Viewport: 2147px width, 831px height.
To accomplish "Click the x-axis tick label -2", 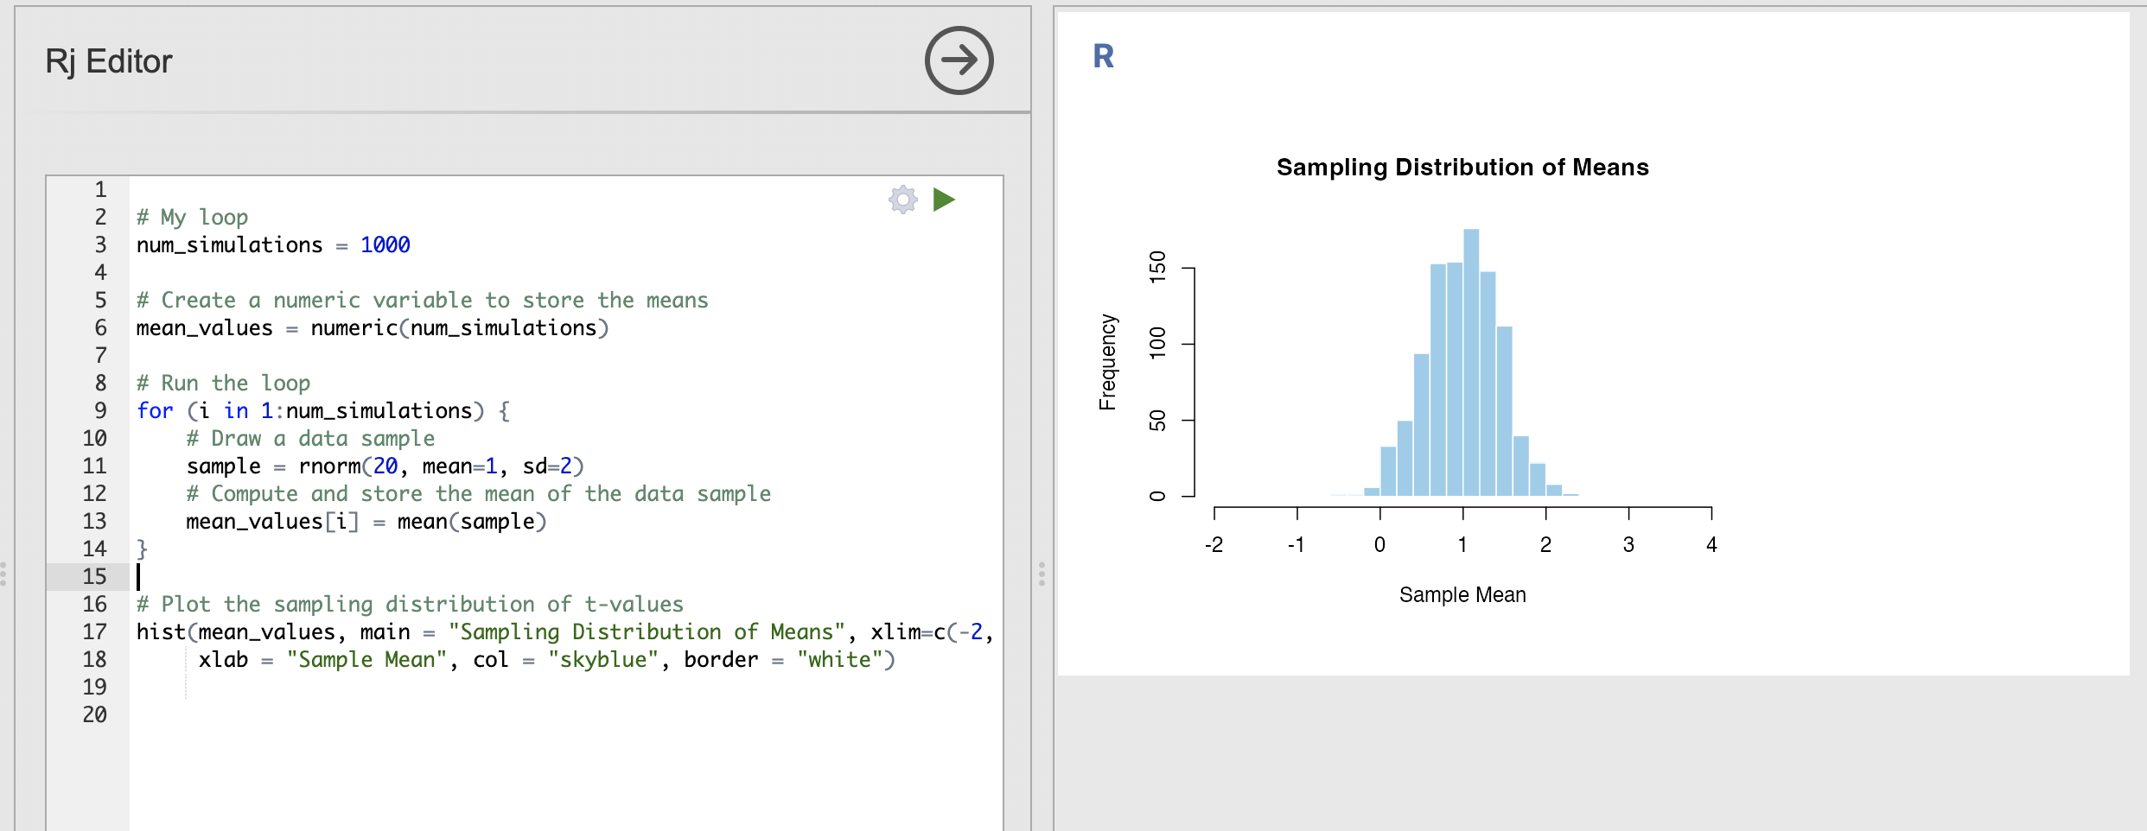I will 1214,544.
